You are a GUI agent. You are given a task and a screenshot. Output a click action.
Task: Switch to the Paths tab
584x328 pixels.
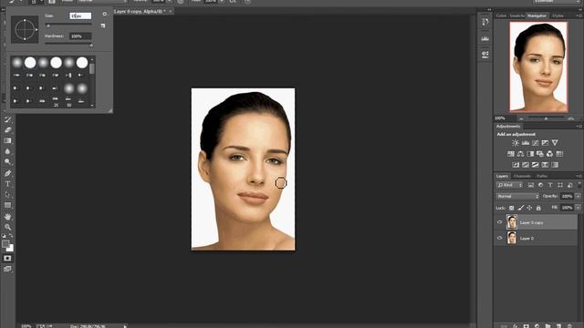tap(542, 176)
